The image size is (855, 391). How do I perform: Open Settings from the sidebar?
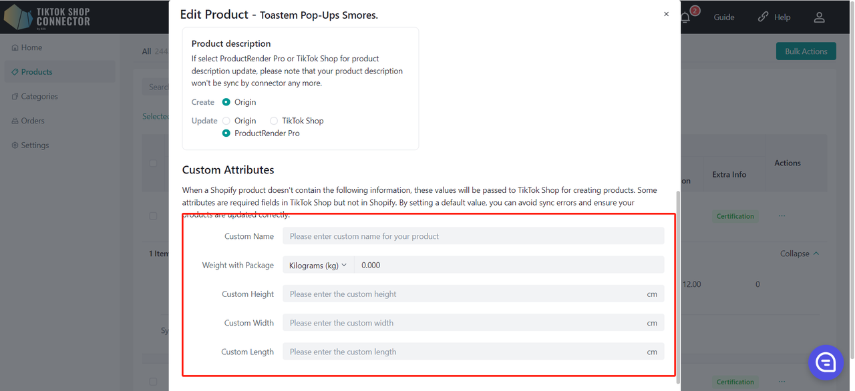pos(35,145)
